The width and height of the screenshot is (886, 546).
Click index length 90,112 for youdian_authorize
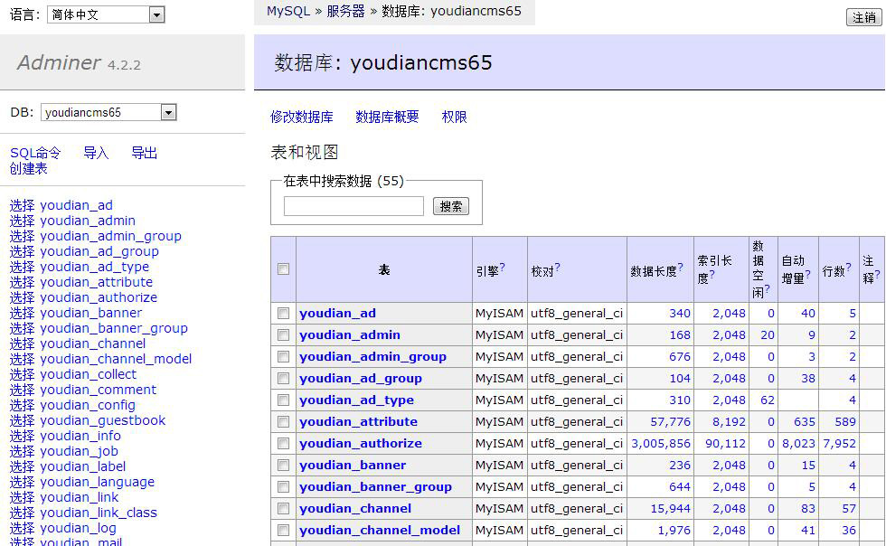(x=725, y=444)
